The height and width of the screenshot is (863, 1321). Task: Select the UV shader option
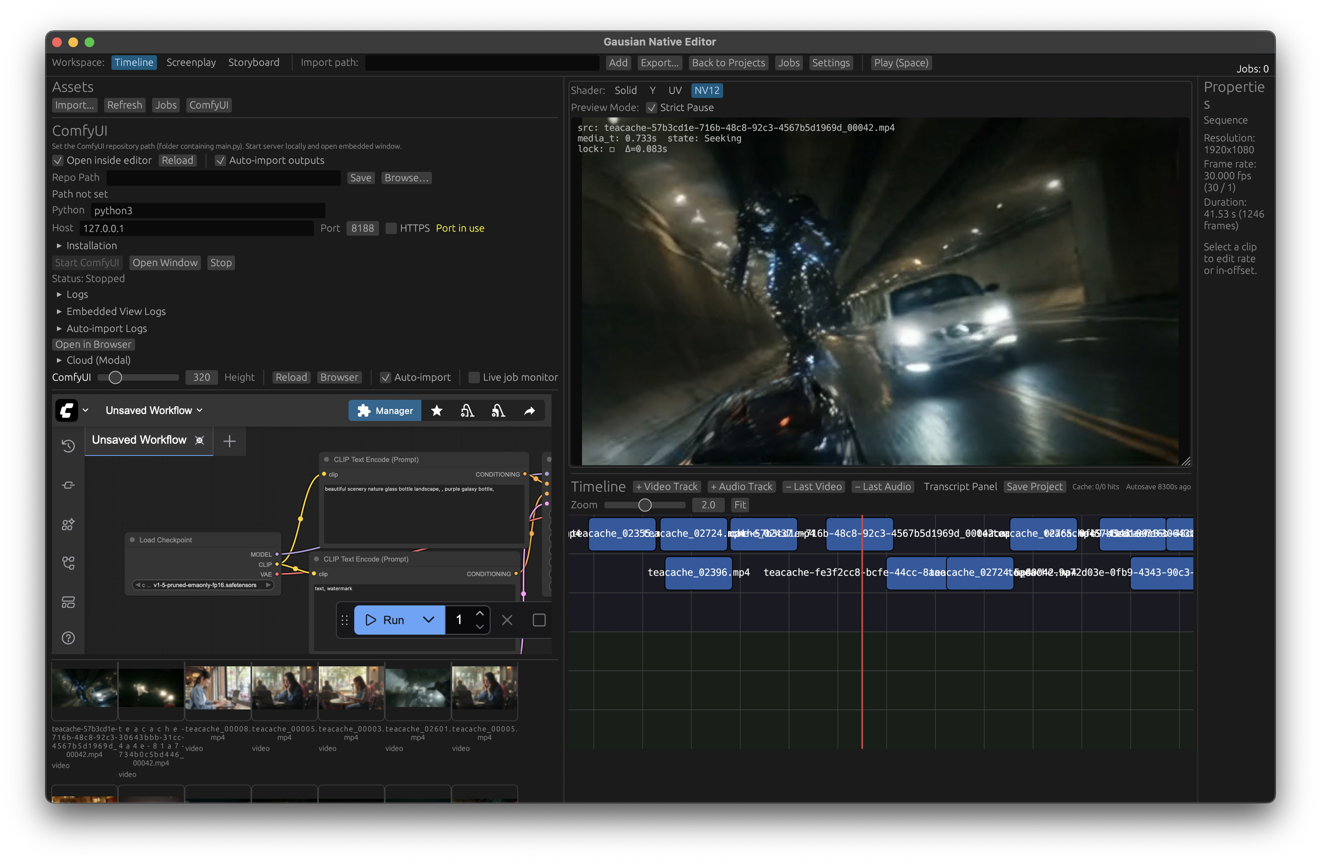coord(675,91)
